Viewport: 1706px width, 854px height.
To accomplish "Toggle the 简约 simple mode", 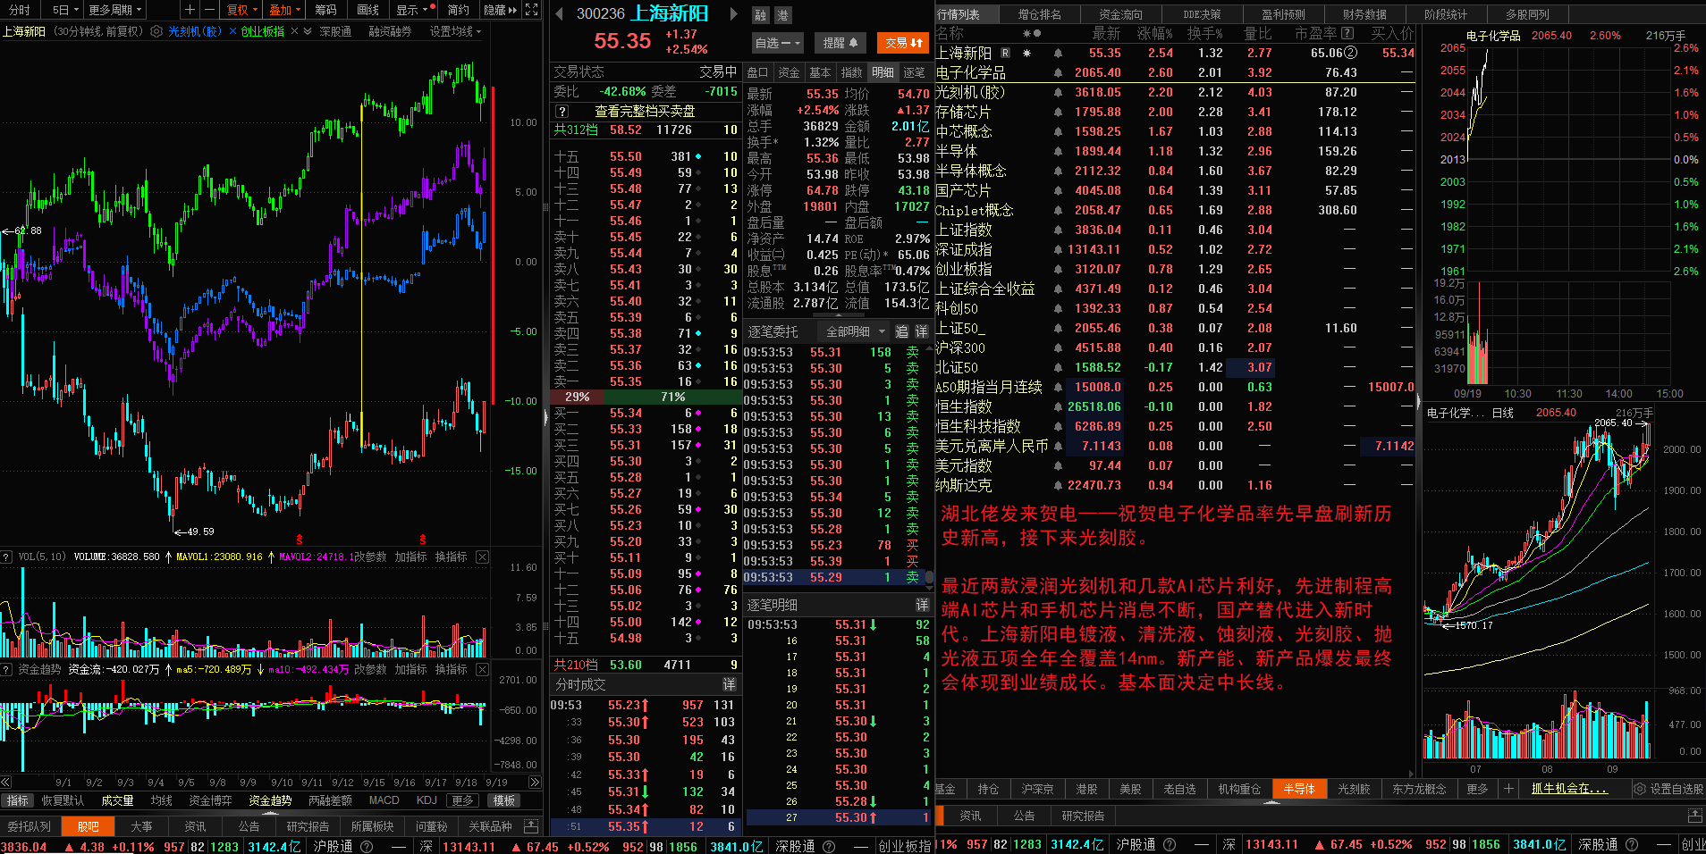I will (x=458, y=10).
